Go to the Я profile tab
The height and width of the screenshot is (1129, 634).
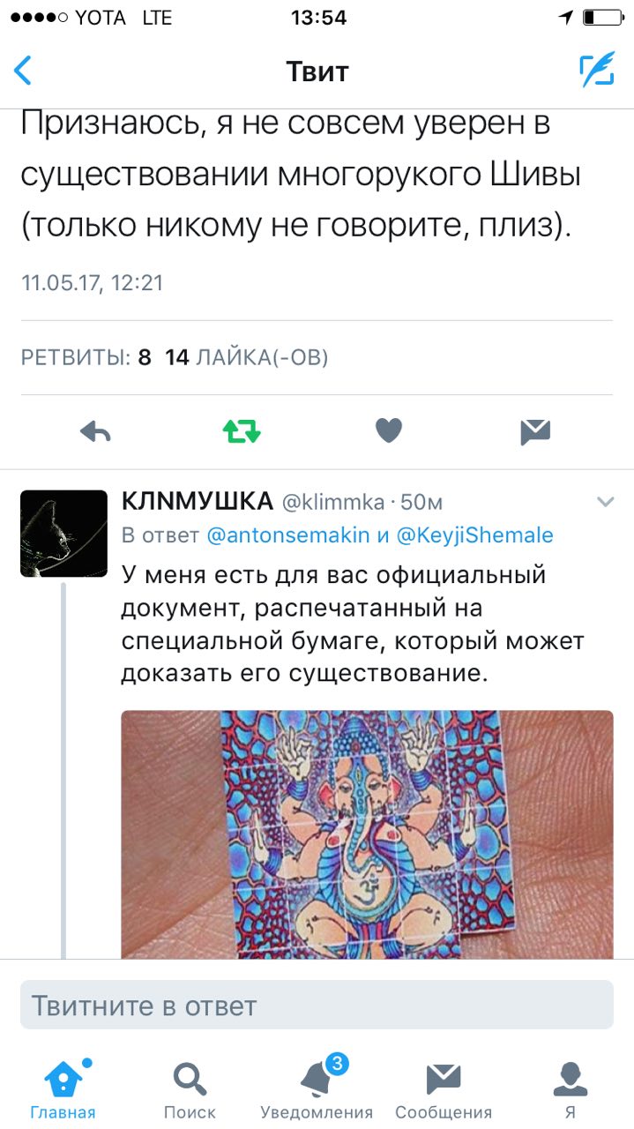571,1088
